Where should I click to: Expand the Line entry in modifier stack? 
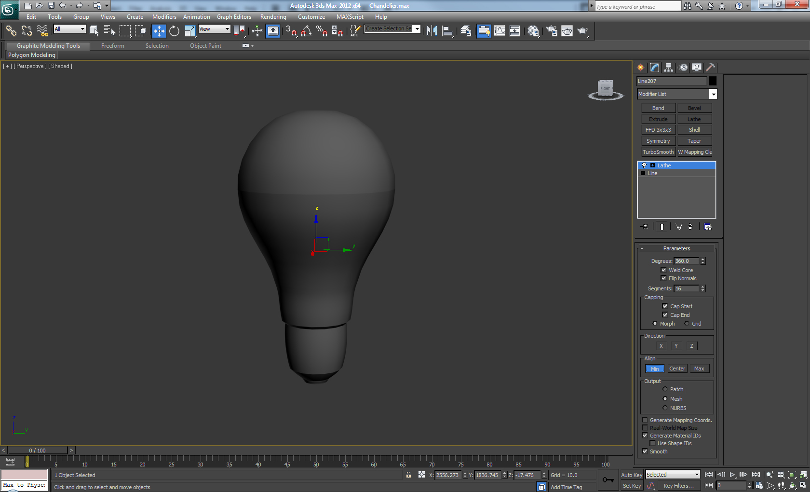pyautogui.click(x=643, y=173)
